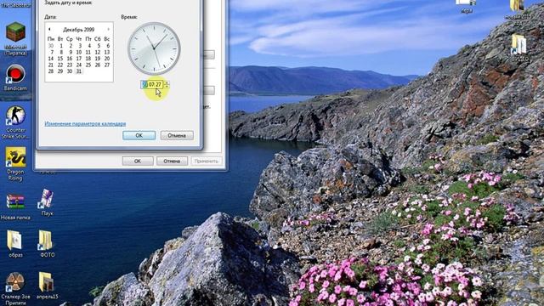Click into the 07:27 time field
Screen dimensions: 544x306
(152, 84)
